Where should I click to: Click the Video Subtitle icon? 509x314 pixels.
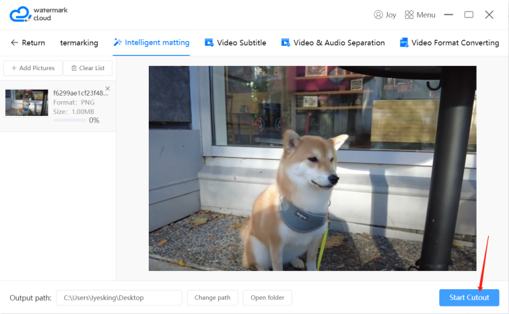209,42
